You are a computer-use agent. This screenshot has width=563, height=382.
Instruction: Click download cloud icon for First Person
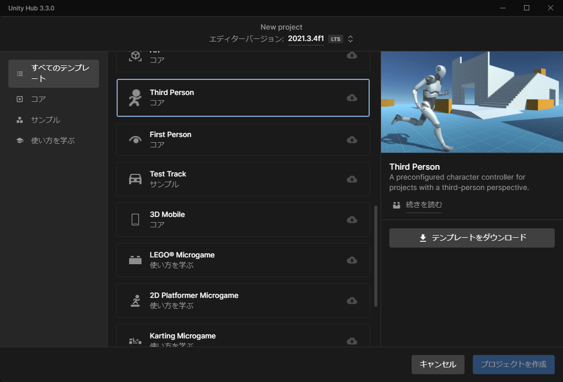tap(352, 140)
